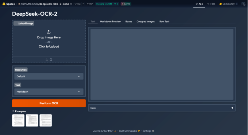This screenshot has width=248, height=135.
Task: Open the Cropped Images tab
Action: tap(146, 22)
